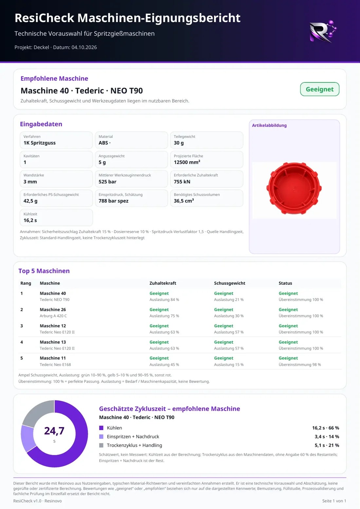The width and height of the screenshot is (360, 509).
Task: Select Erforderliches PS-Schussgewicht field 42,5 g
Action: coord(56,198)
